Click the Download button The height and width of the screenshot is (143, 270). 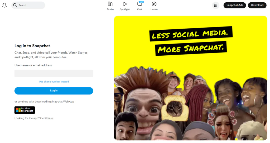point(257,5)
